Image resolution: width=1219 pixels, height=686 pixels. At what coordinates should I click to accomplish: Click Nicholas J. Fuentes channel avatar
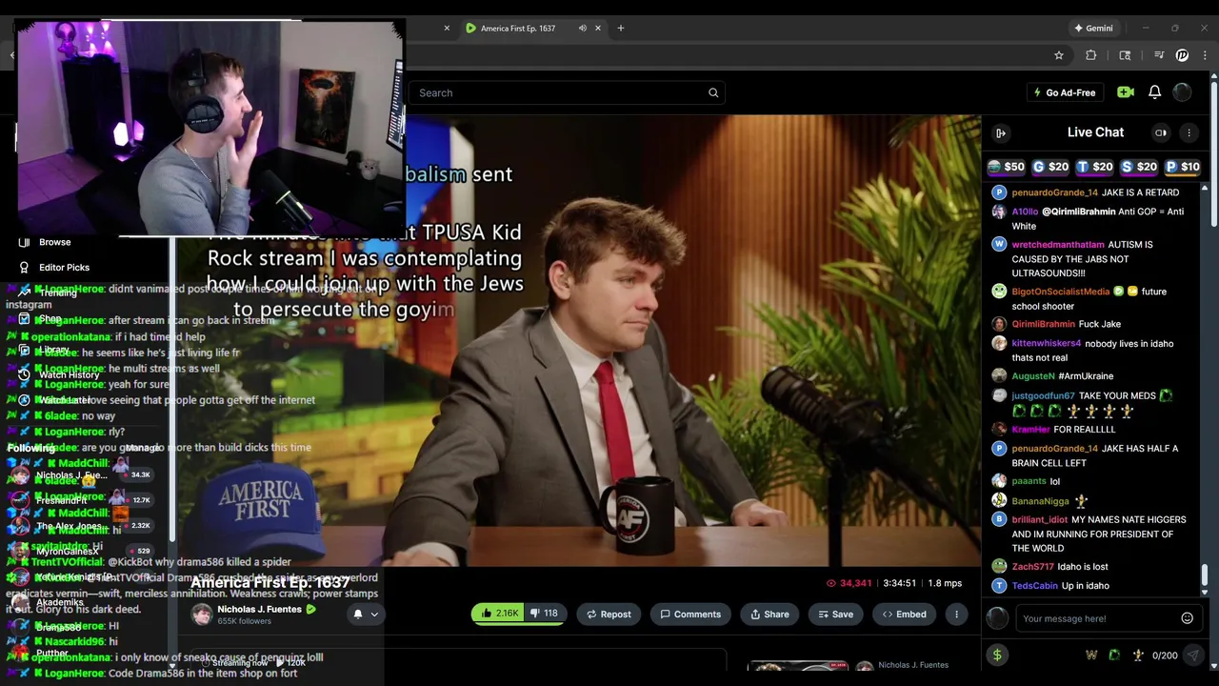(202, 615)
